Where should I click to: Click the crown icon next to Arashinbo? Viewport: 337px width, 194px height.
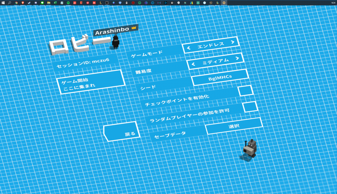[x=134, y=28]
